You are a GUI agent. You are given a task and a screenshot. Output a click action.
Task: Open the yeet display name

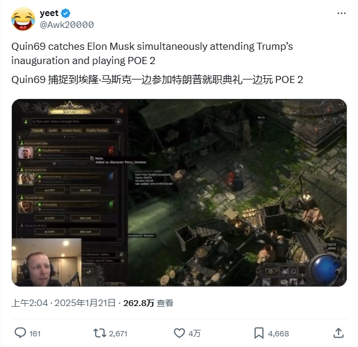click(49, 13)
